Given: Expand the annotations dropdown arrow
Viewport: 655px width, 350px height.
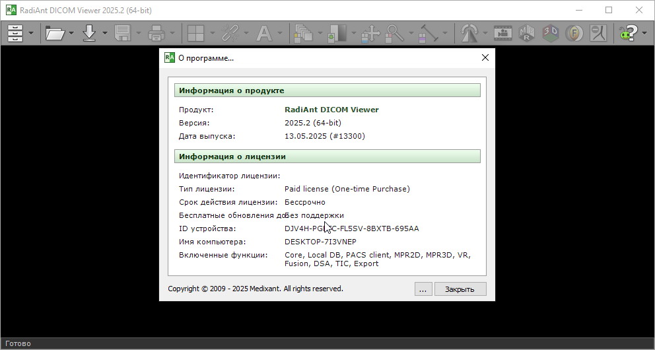Looking at the screenshot, I should tap(279, 33).
